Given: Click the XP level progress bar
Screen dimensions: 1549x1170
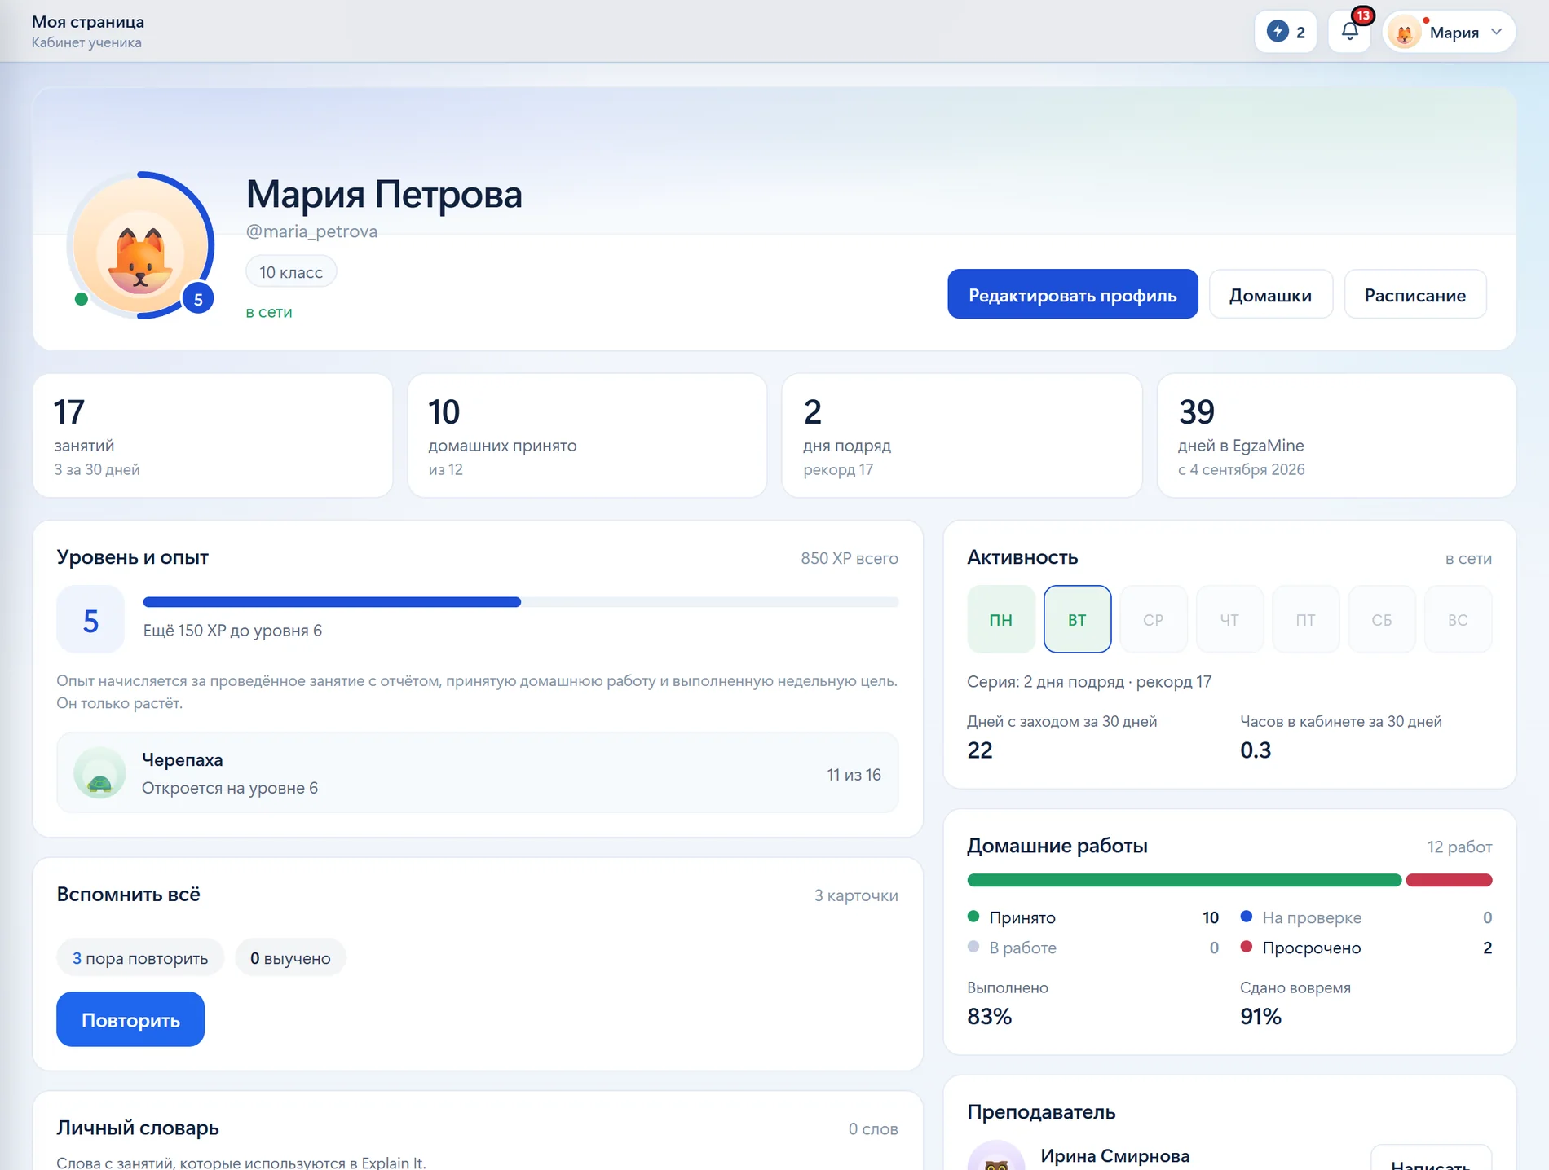Looking at the screenshot, I should tap(520, 602).
